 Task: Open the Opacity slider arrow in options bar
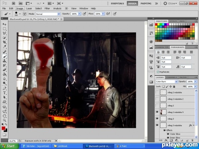pos(80,14)
